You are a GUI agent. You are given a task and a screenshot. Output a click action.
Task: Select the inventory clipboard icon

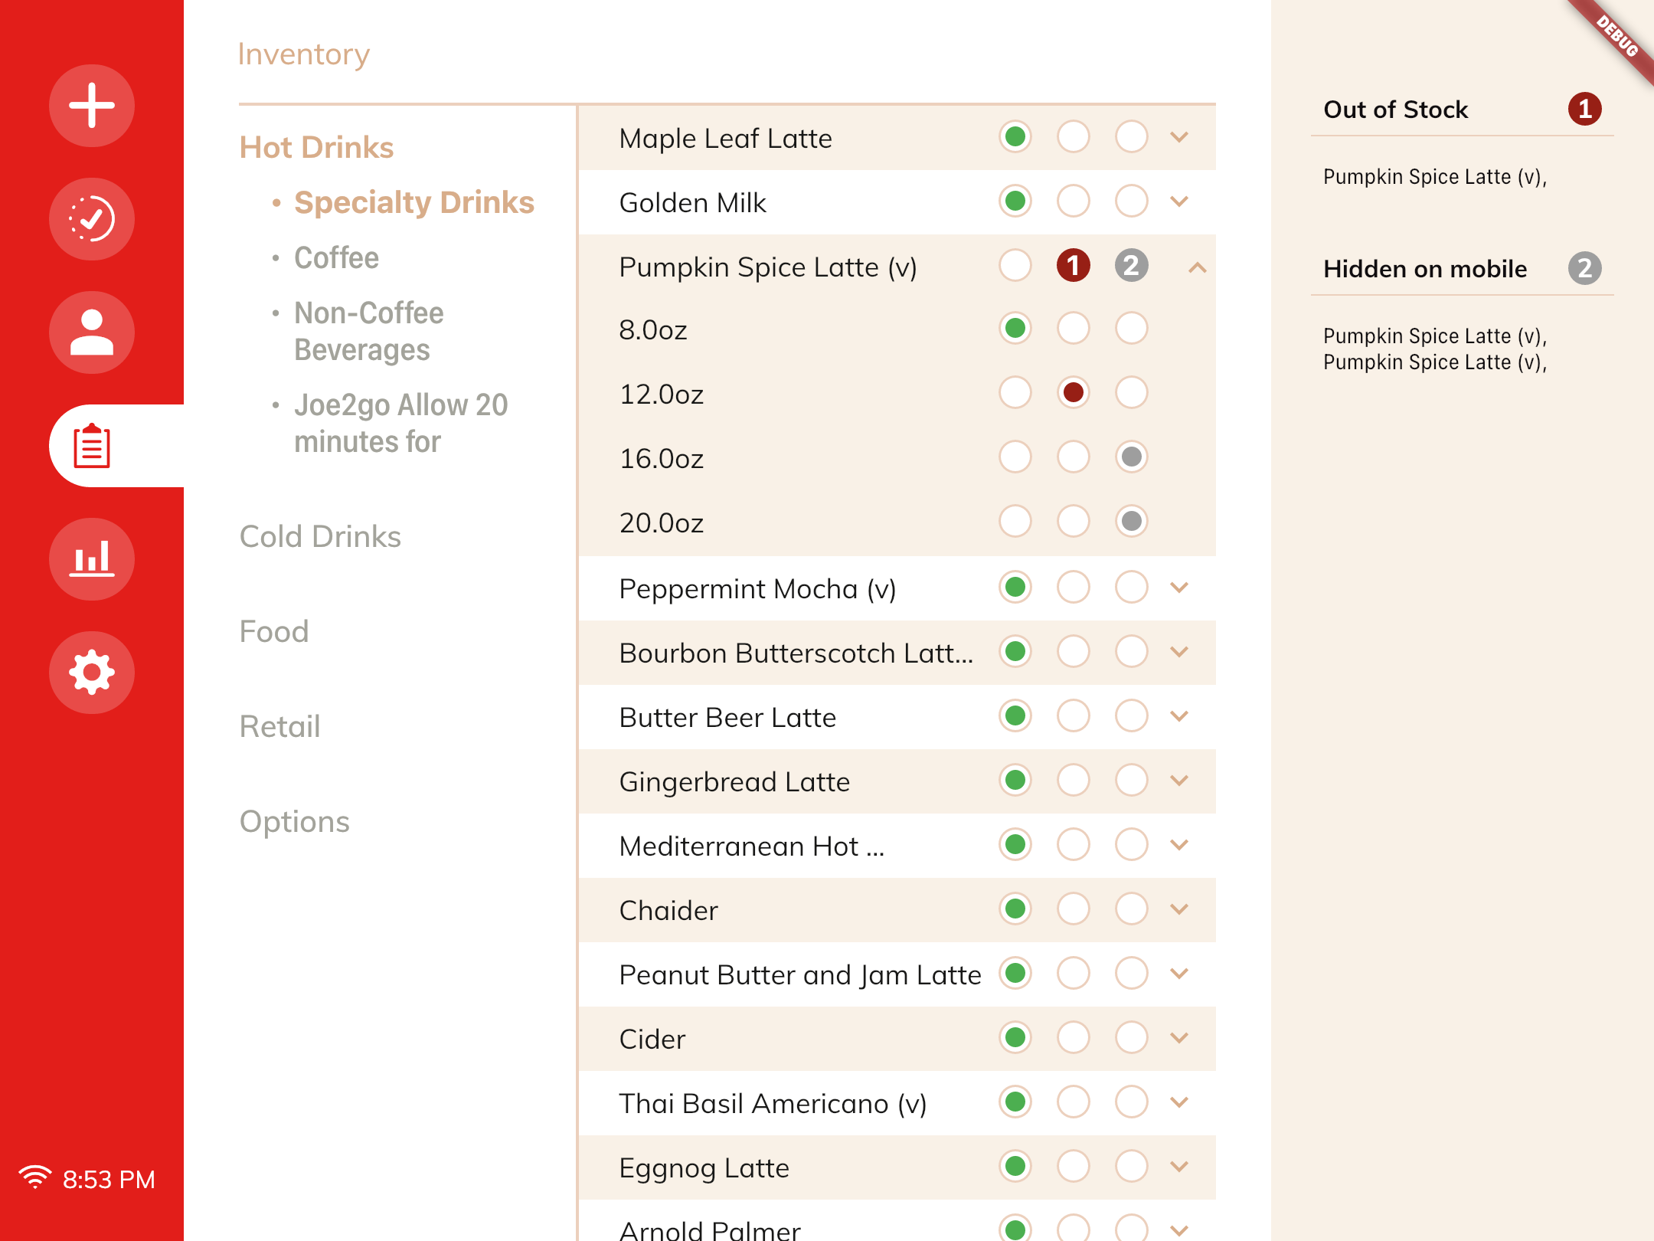(92, 446)
